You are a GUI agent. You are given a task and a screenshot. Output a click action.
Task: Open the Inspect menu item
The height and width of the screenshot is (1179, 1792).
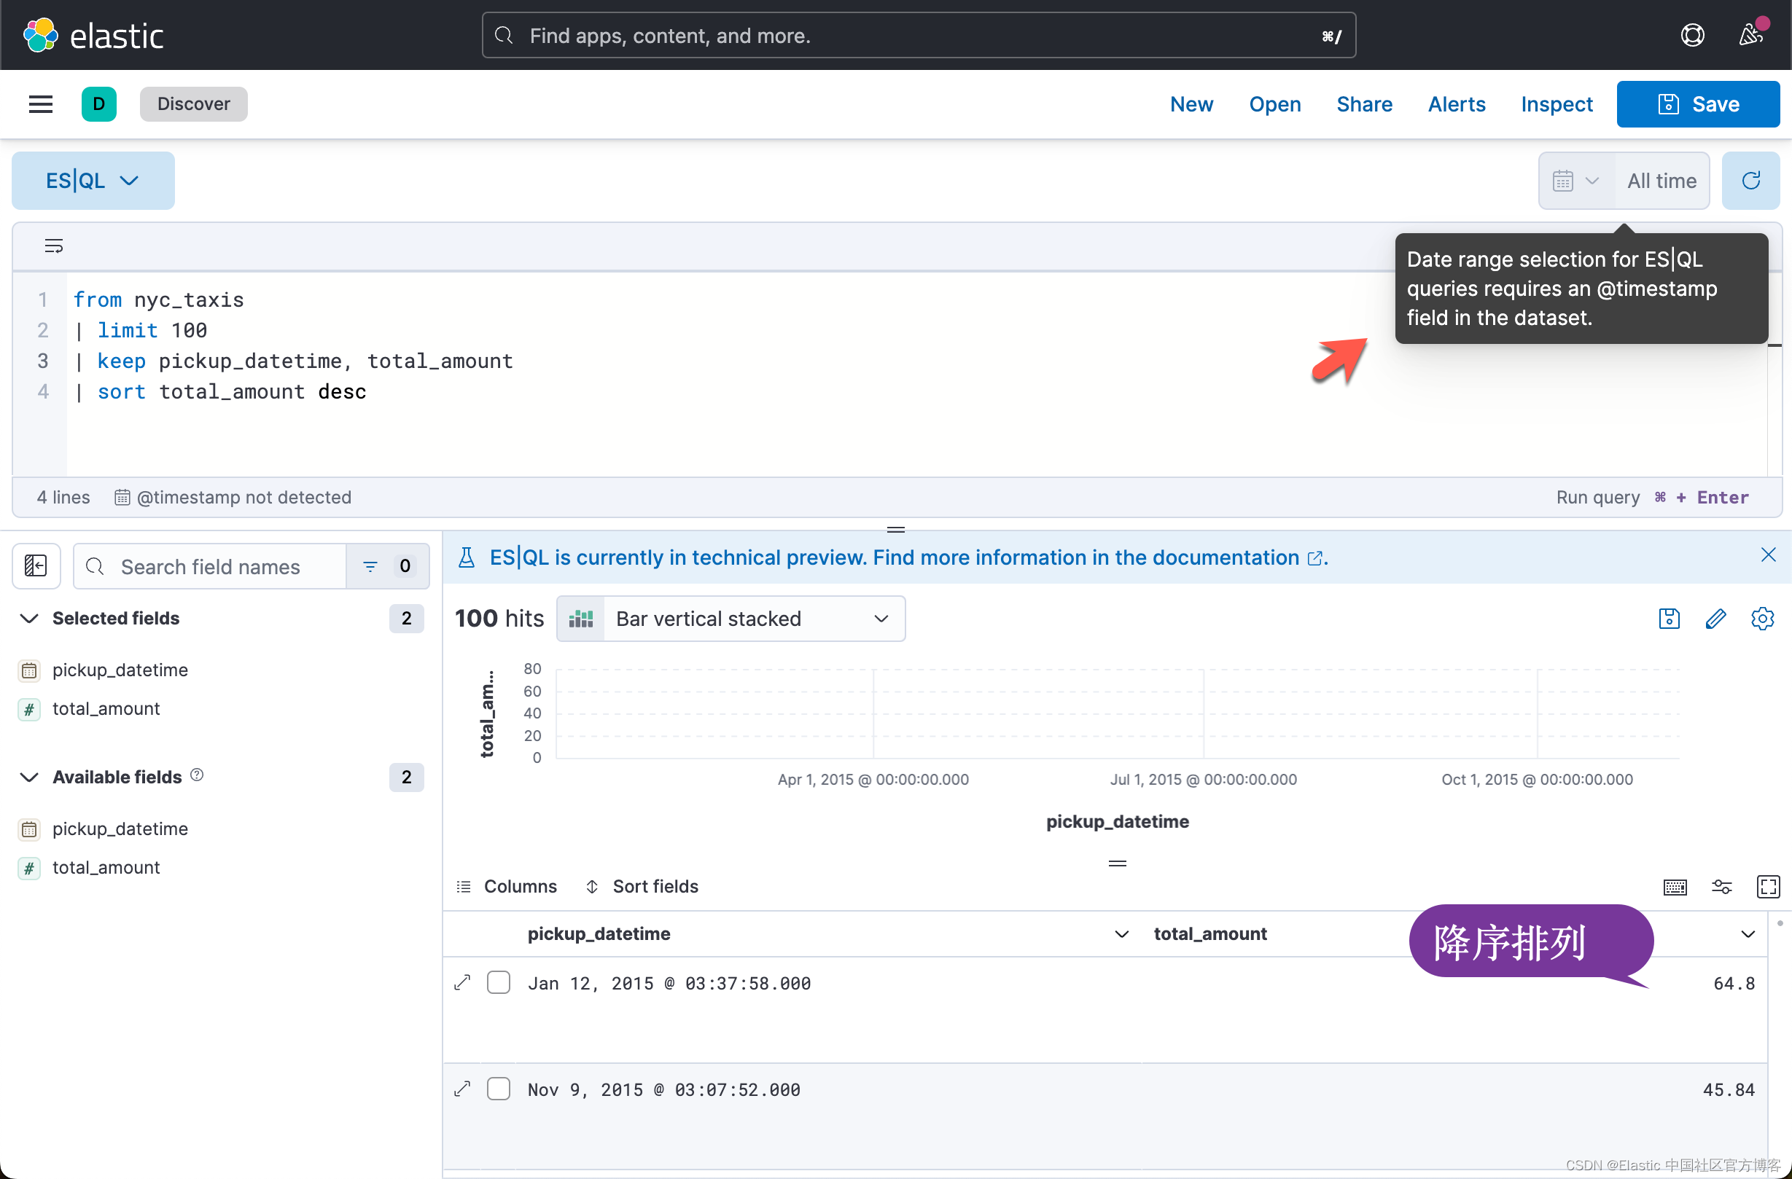[1556, 103]
